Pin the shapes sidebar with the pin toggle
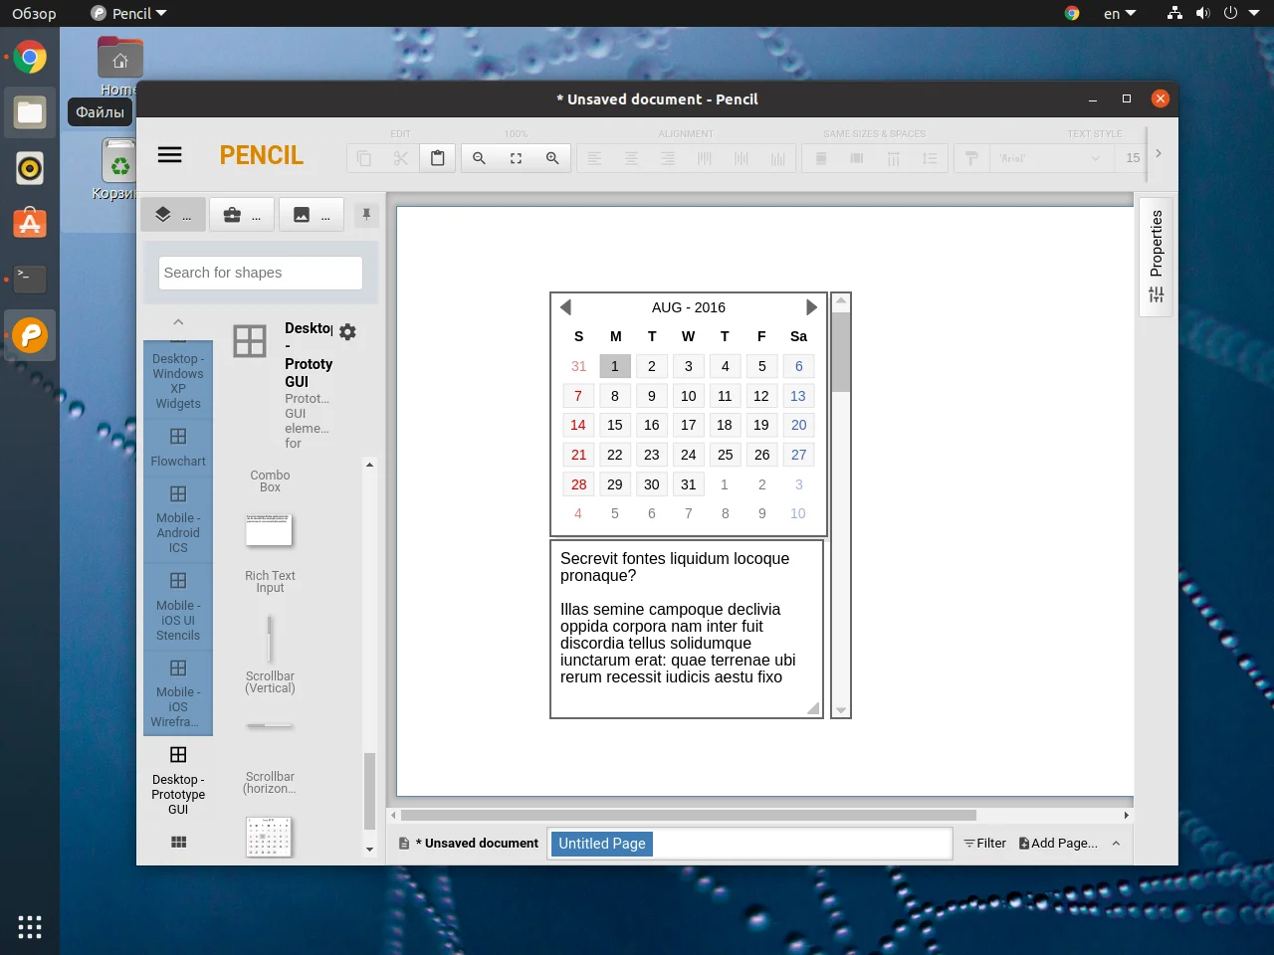 (366, 214)
